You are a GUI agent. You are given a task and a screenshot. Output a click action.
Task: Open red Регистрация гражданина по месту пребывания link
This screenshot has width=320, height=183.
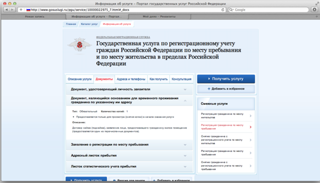click(222, 127)
